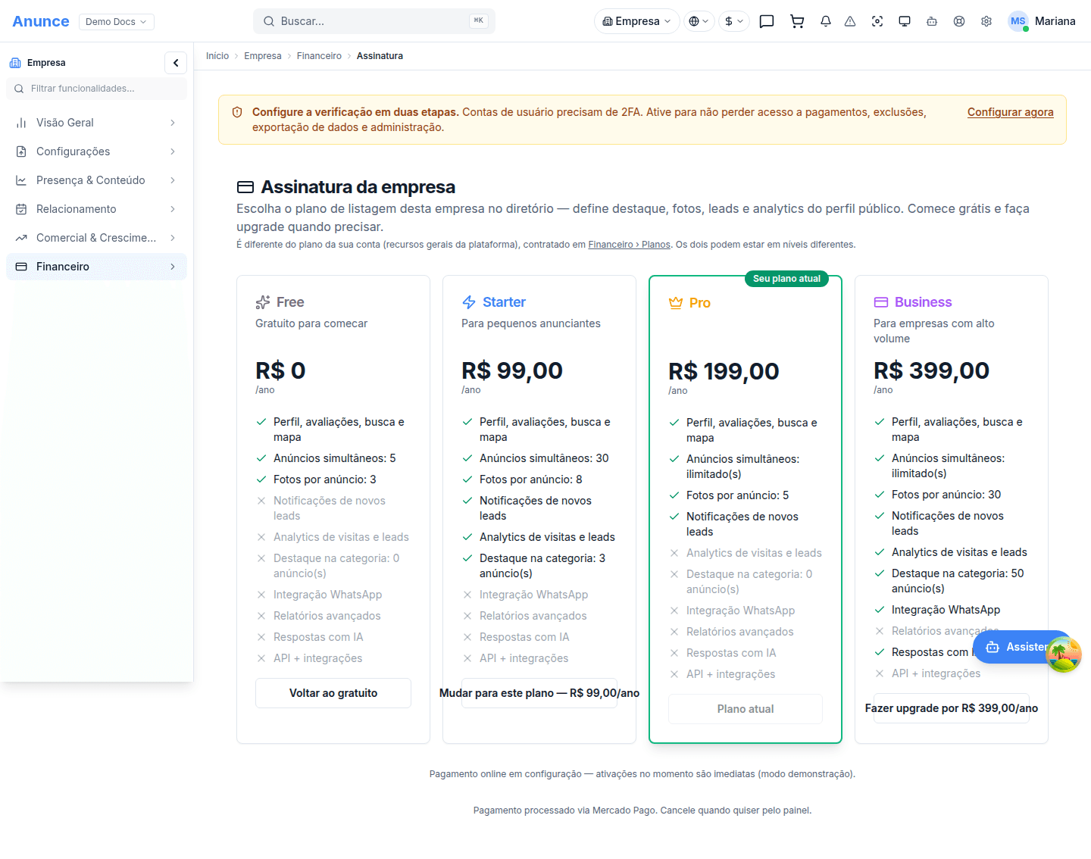Go to Empresa breadcrumb

pyautogui.click(x=263, y=56)
